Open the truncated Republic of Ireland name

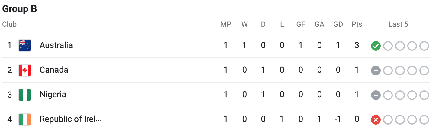pyautogui.click(x=70, y=119)
